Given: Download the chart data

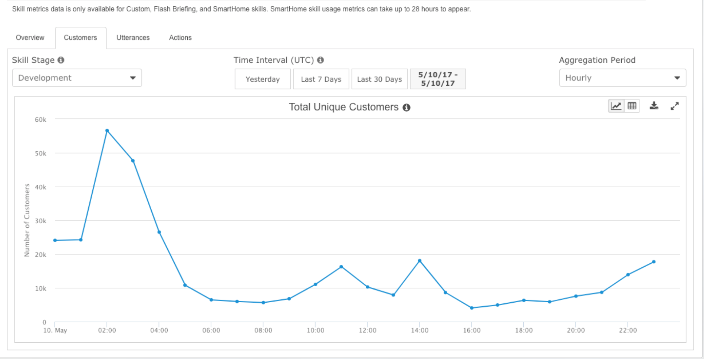Looking at the screenshot, I should point(654,106).
